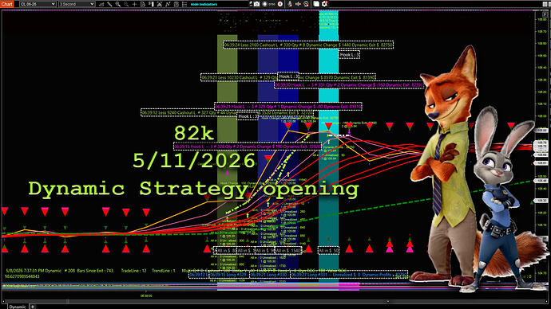Take a screenshot with camera icon

(x=256, y=4)
